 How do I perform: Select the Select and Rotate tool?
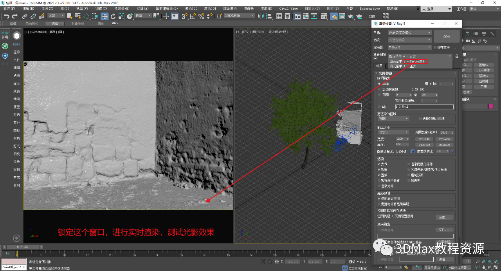[113, 16]
